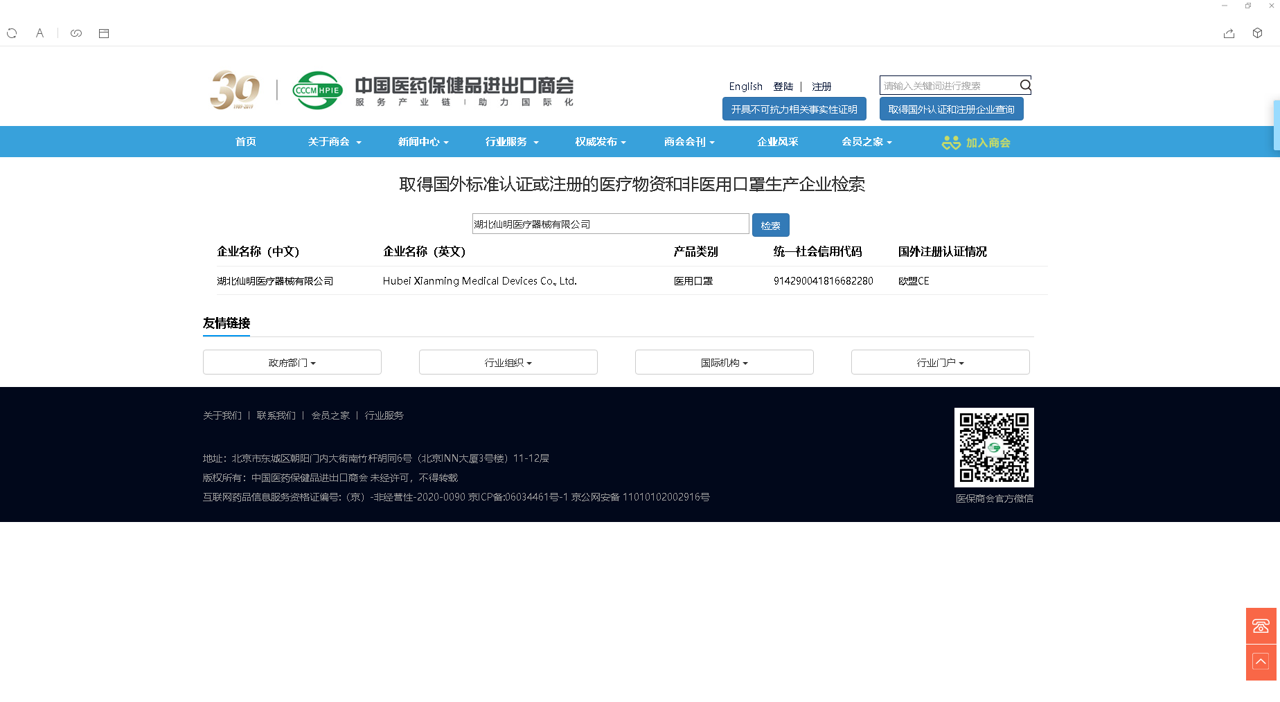Viewport: 1280px width, 702px height.
Task: Click footer link 行业服务
Action: point(384,415)
